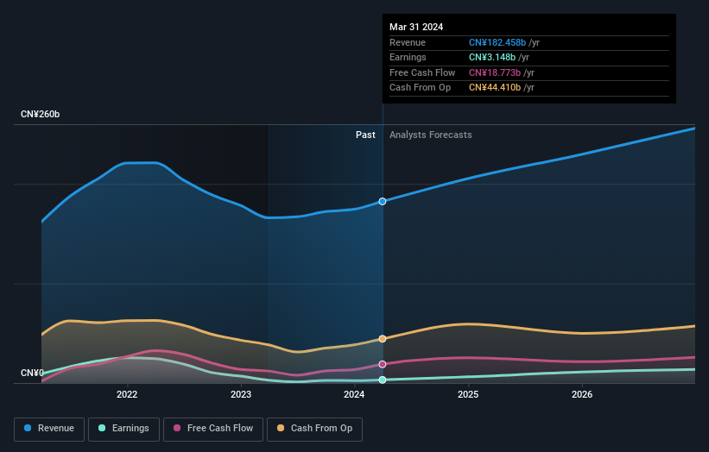Select the Free Cash Flow data point on pink line

(383, 364)
